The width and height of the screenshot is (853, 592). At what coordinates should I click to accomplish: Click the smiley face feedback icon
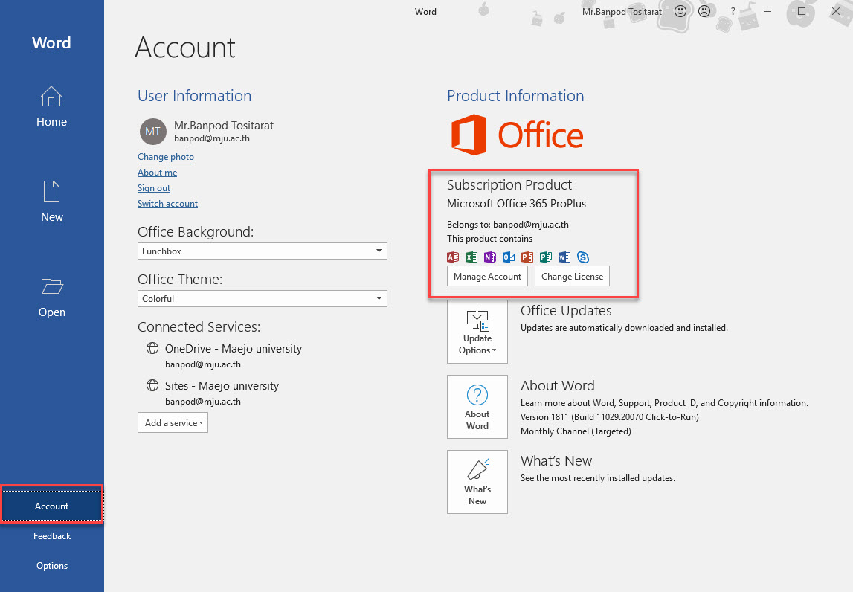click(x=680, y=12)
